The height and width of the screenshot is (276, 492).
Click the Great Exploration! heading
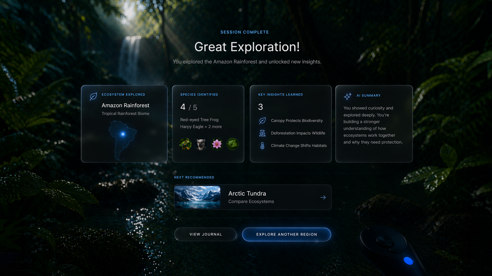[247, 47]
